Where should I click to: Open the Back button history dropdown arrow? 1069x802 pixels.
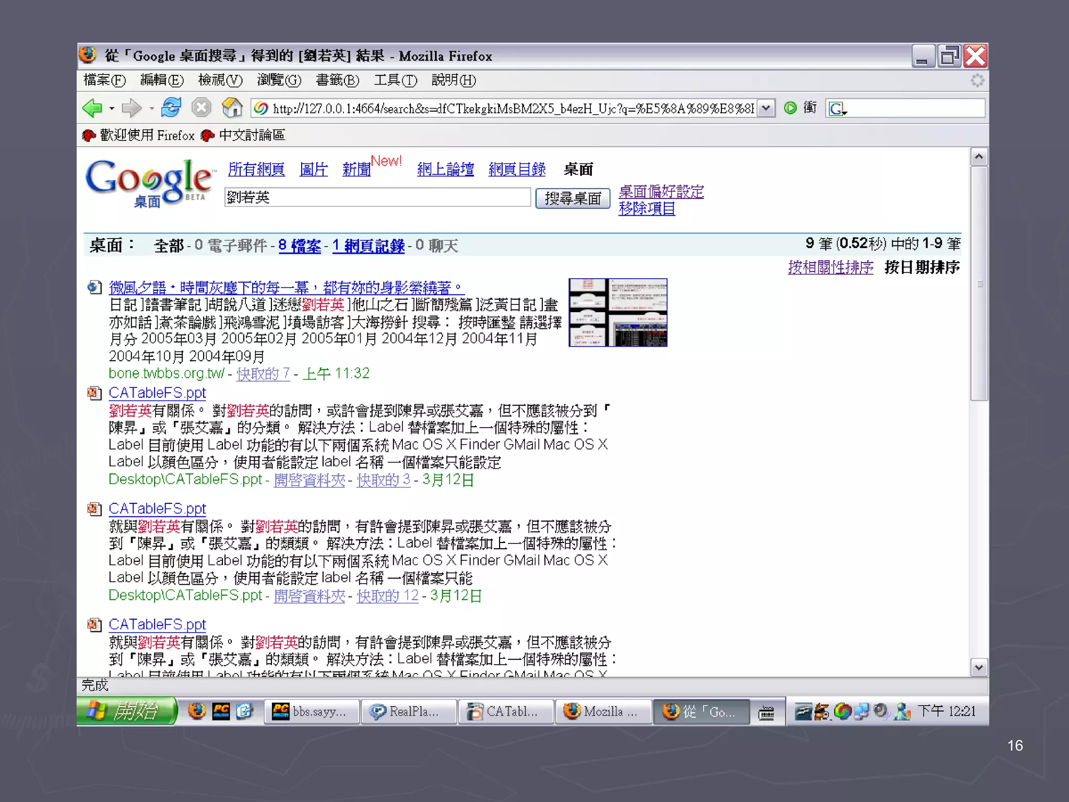[x=112, y=109]
